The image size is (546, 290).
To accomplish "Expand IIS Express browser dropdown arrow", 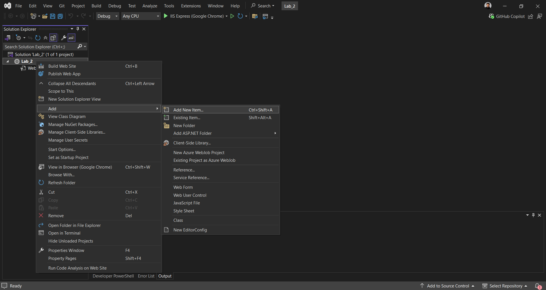I will pos(227,16).
